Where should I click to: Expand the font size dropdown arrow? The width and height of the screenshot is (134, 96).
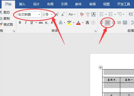click(x=52, y=14)
